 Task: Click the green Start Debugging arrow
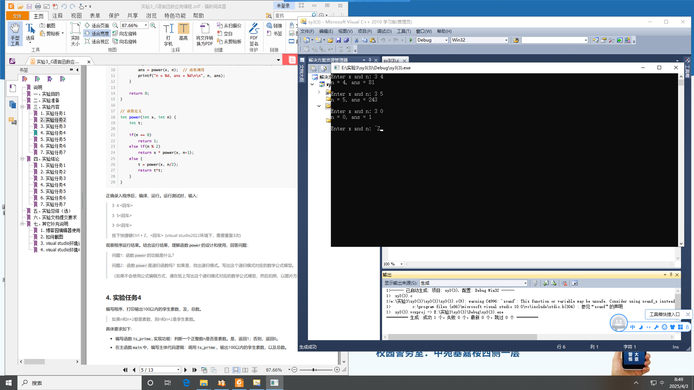[411, 40]
